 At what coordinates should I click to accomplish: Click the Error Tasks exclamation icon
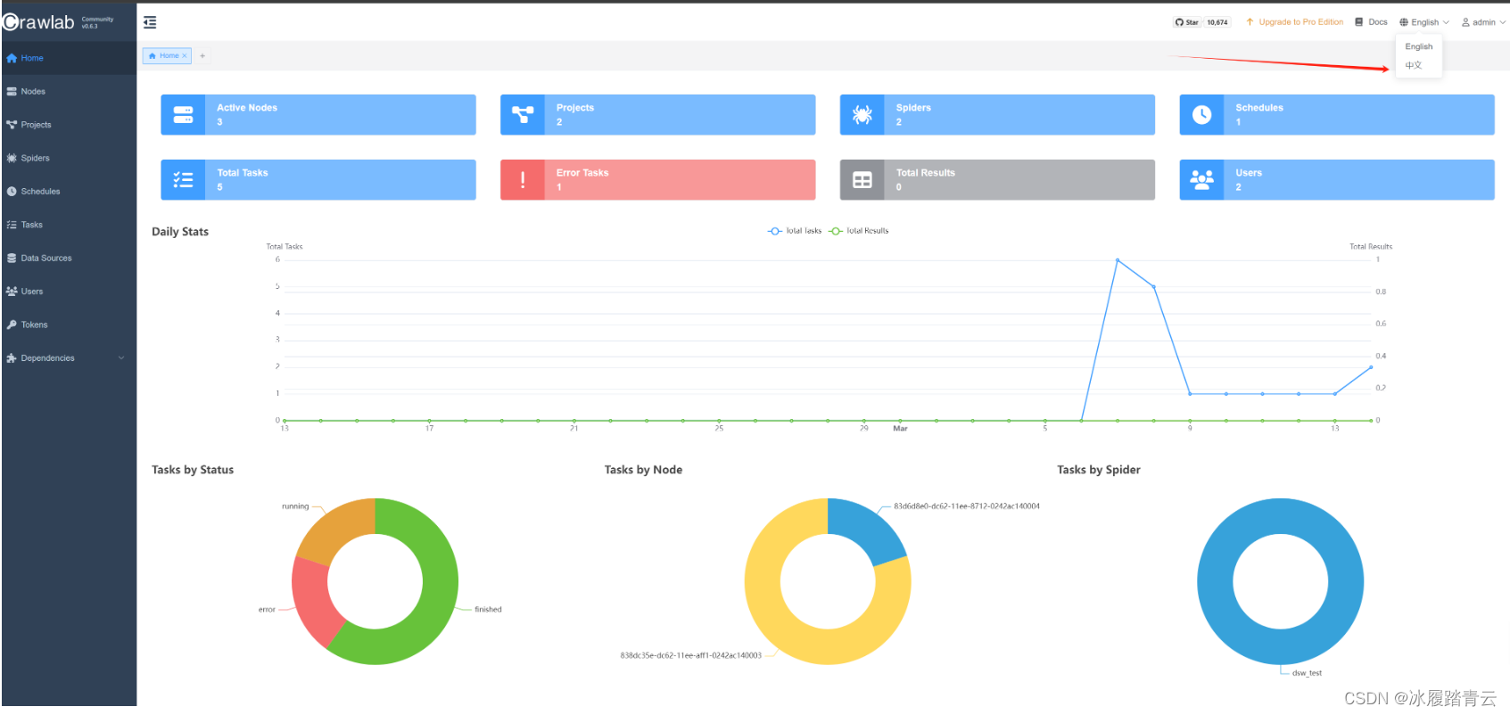tap(523, 180)
